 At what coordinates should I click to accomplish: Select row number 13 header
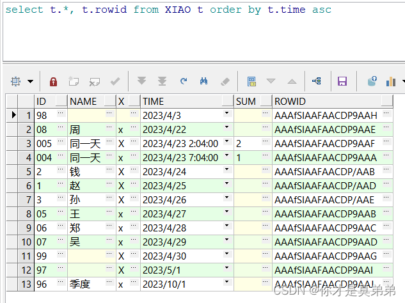coord(26,284)
